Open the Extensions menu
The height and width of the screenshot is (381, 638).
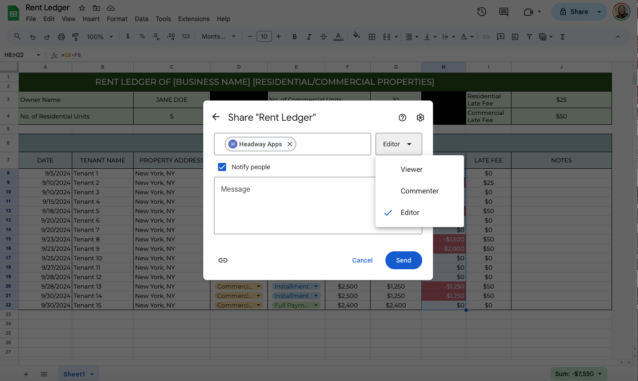pyautogui.click(x=194, y=19)
